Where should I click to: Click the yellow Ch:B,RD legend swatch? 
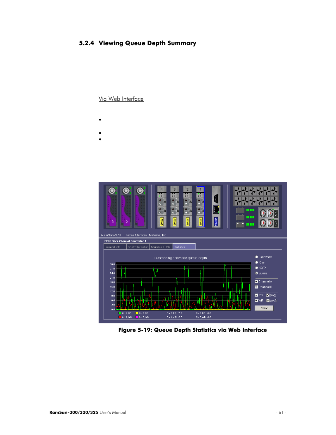[137, 313]
